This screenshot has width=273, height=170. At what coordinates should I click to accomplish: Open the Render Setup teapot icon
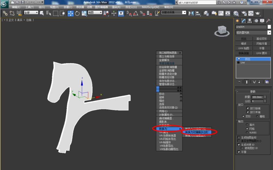click(x=244, y=13)
